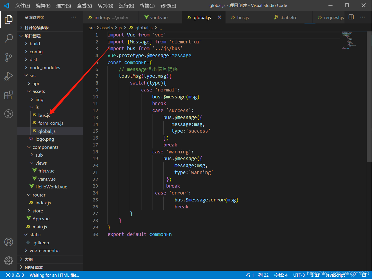This screenshot has width=372, height=279.
Task: Expand the vue-elementui folder
Action: coord(50,250)
